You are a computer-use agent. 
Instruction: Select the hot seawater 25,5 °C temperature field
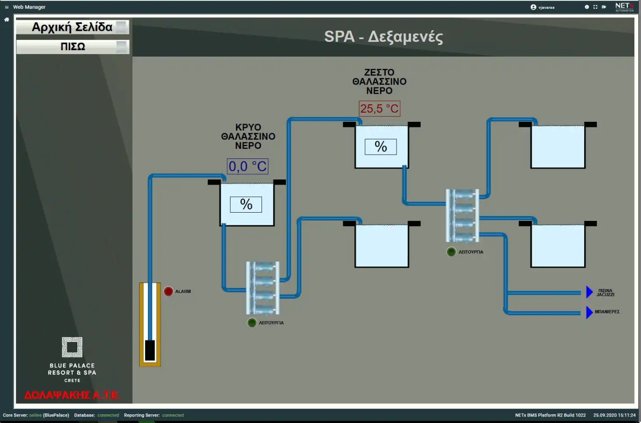coord(380,109)
